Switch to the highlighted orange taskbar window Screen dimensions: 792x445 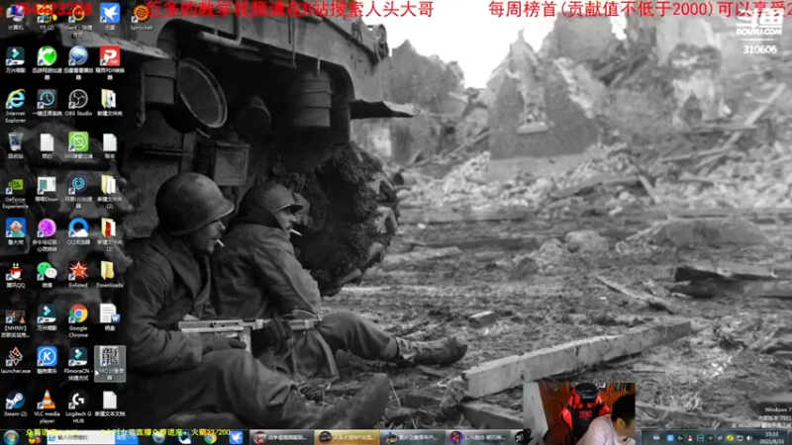click(347, 437)
